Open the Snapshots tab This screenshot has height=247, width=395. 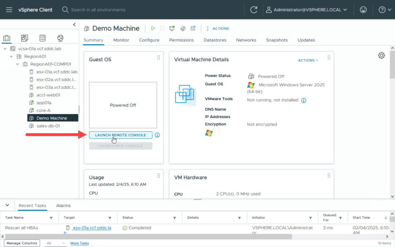(277, 40)
